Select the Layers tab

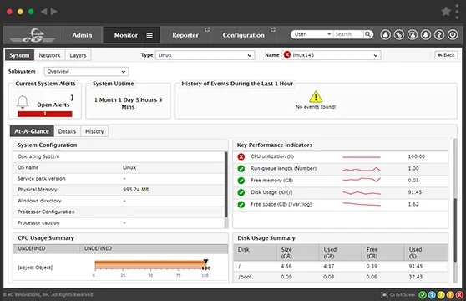tap(78, 55)
